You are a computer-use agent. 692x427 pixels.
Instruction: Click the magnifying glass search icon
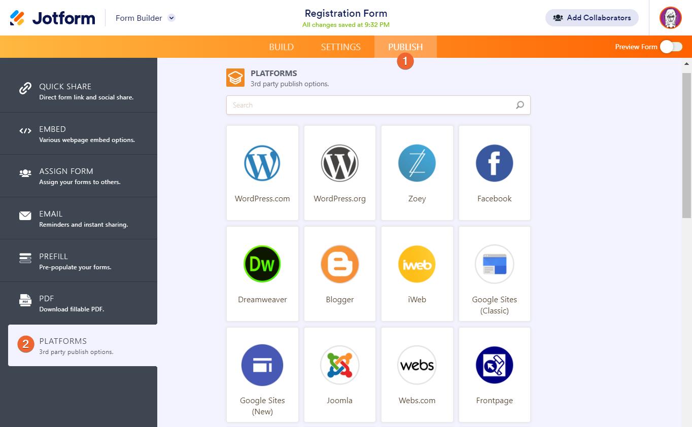point(520,105)
